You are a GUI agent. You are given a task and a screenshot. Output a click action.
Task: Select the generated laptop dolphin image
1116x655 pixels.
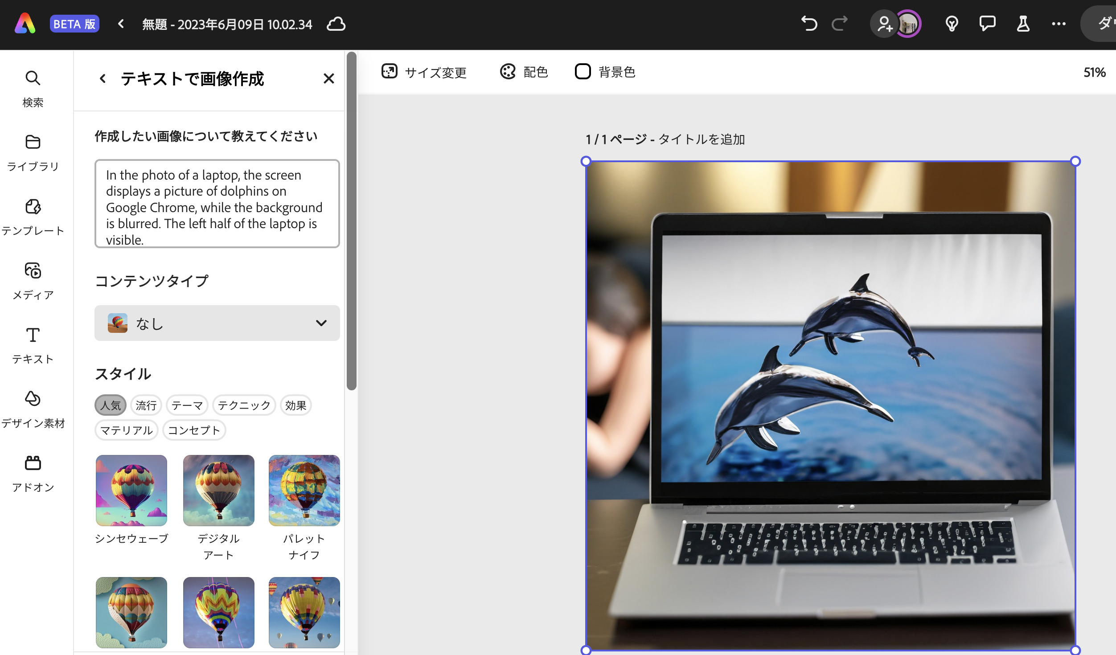click(x=831, y=405)
